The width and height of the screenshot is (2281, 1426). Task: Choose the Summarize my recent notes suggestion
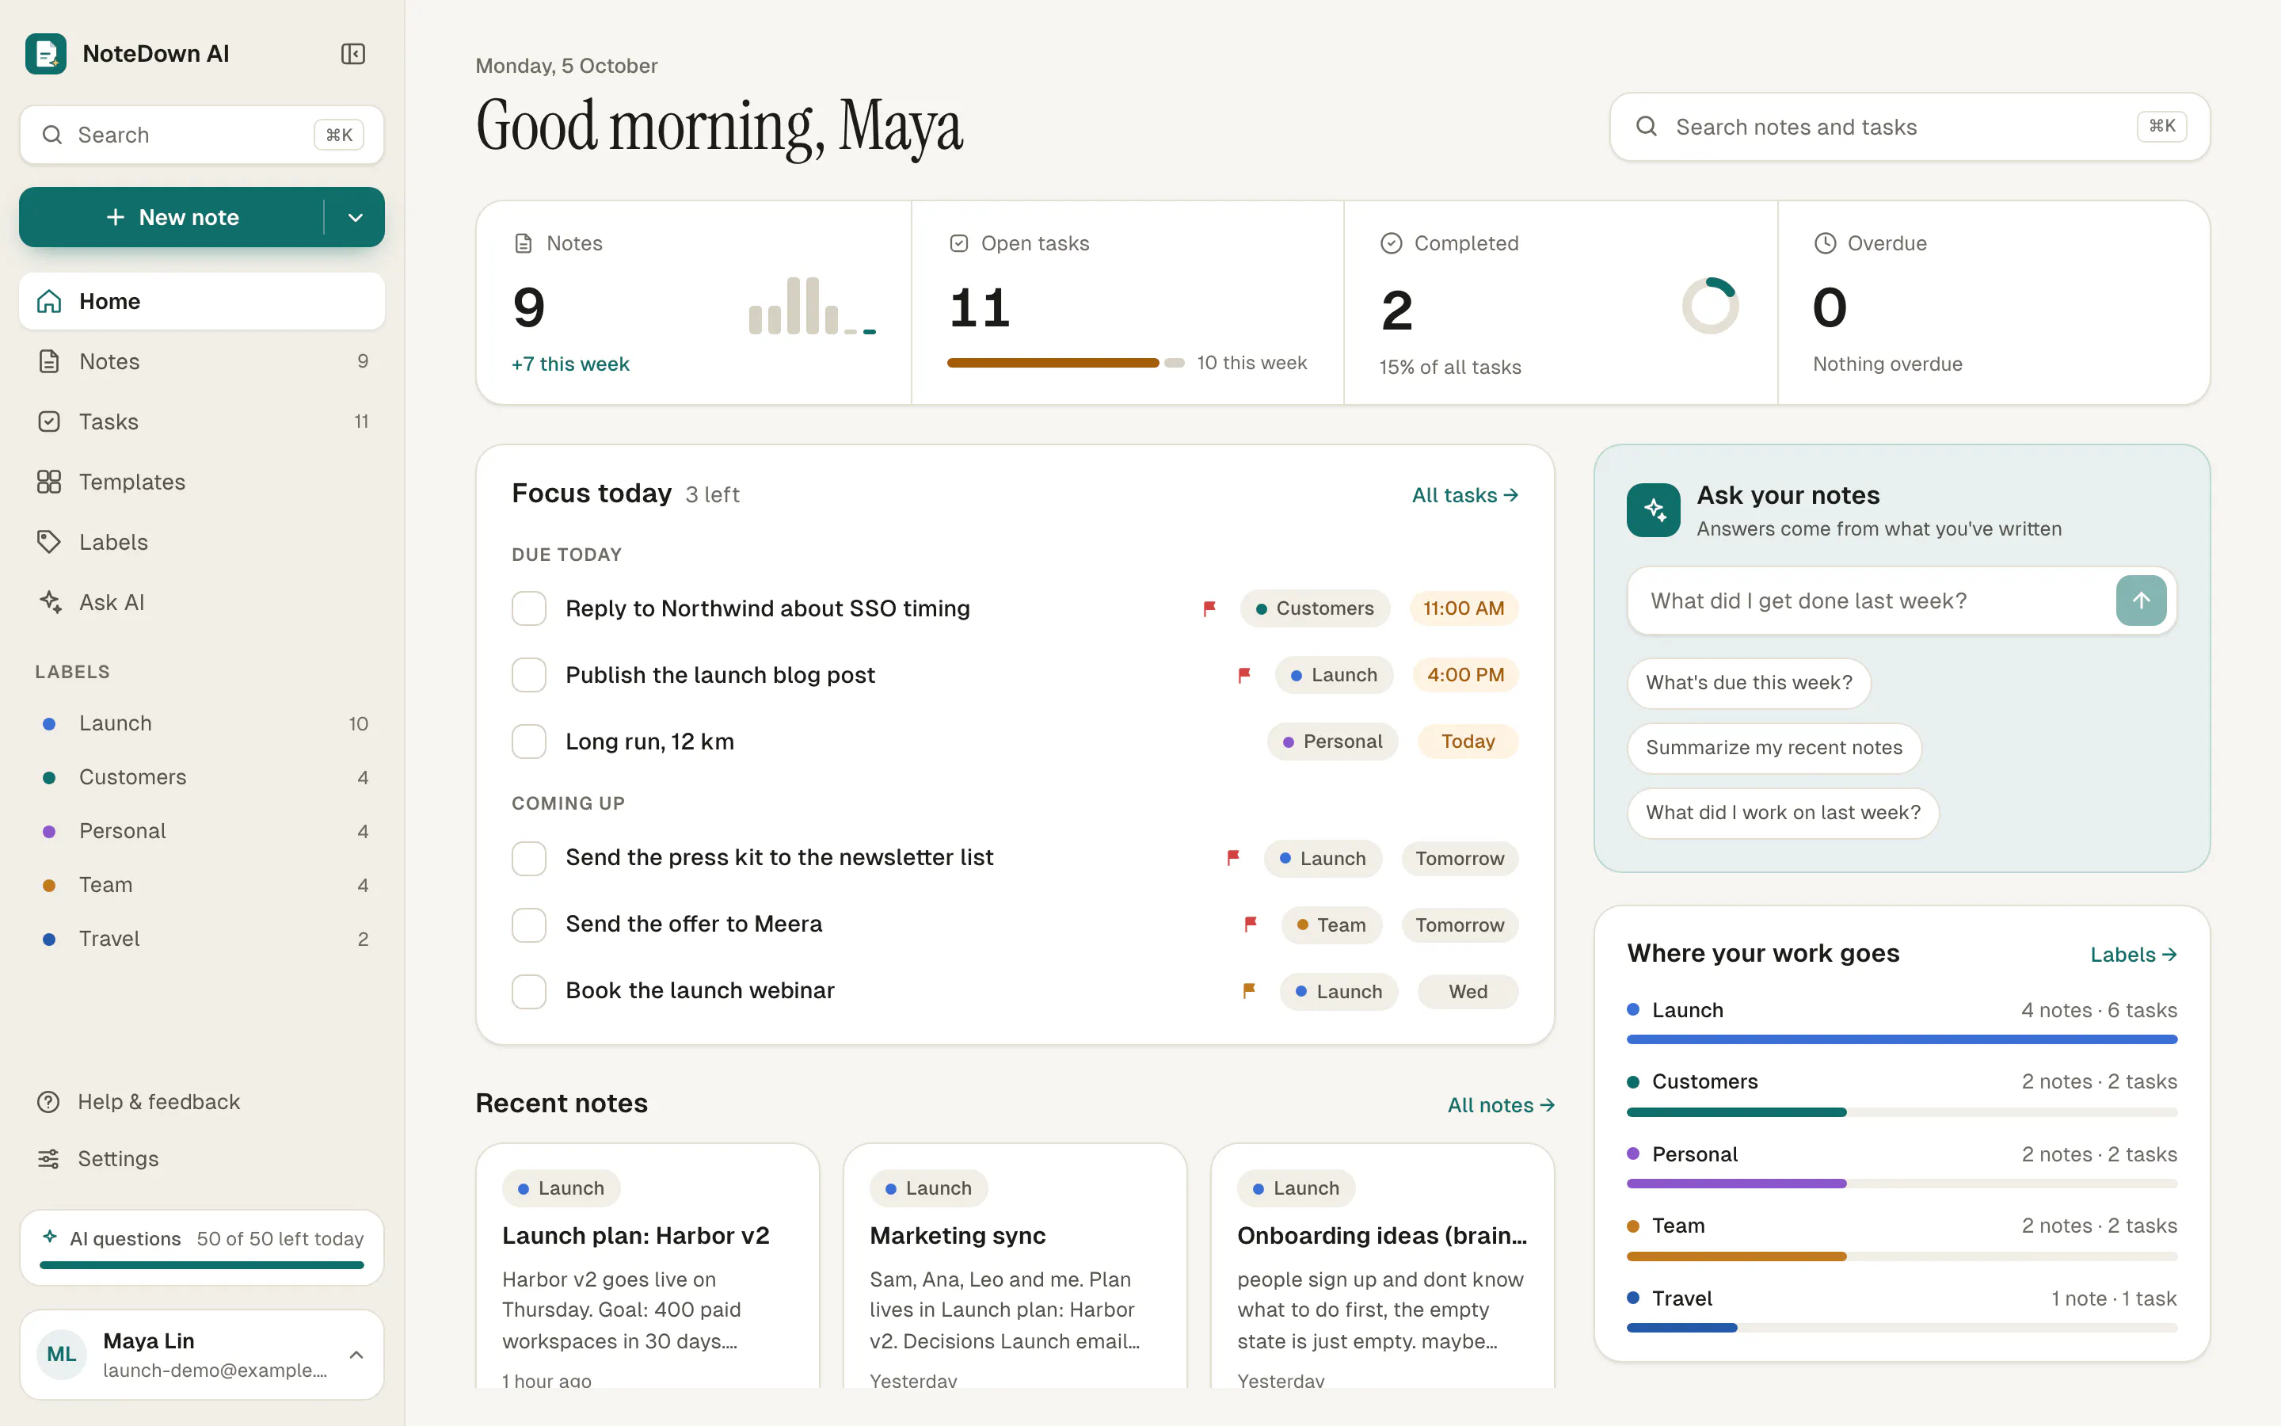(1774, 747)
